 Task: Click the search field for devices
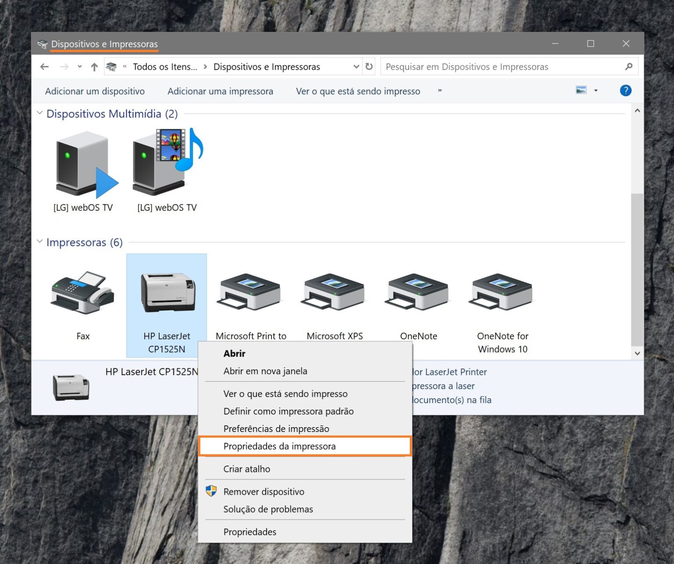(x=483, y=66)
